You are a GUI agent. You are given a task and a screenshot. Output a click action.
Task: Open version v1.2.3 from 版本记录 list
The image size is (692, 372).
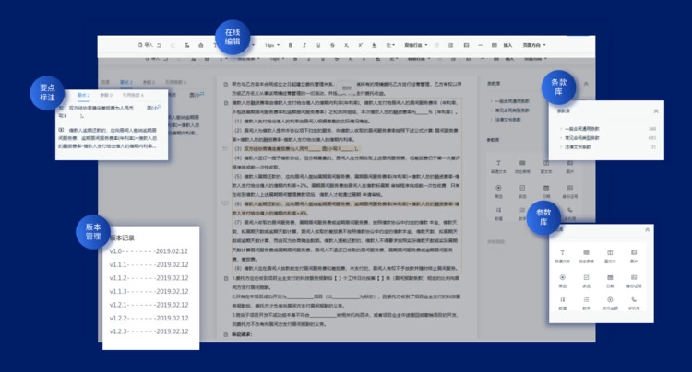click(149, 331)
